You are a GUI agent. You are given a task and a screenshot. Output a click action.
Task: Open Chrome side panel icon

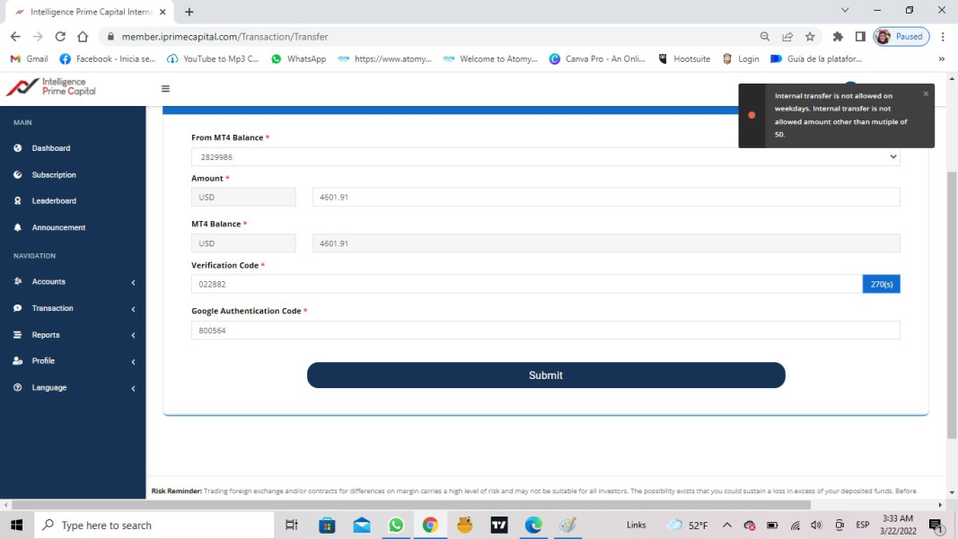860,37
